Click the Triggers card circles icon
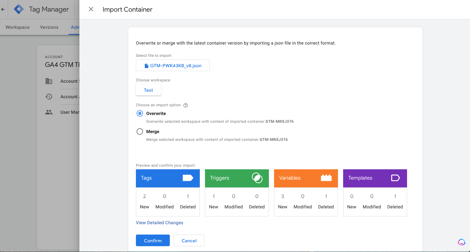 click(257, 178)
